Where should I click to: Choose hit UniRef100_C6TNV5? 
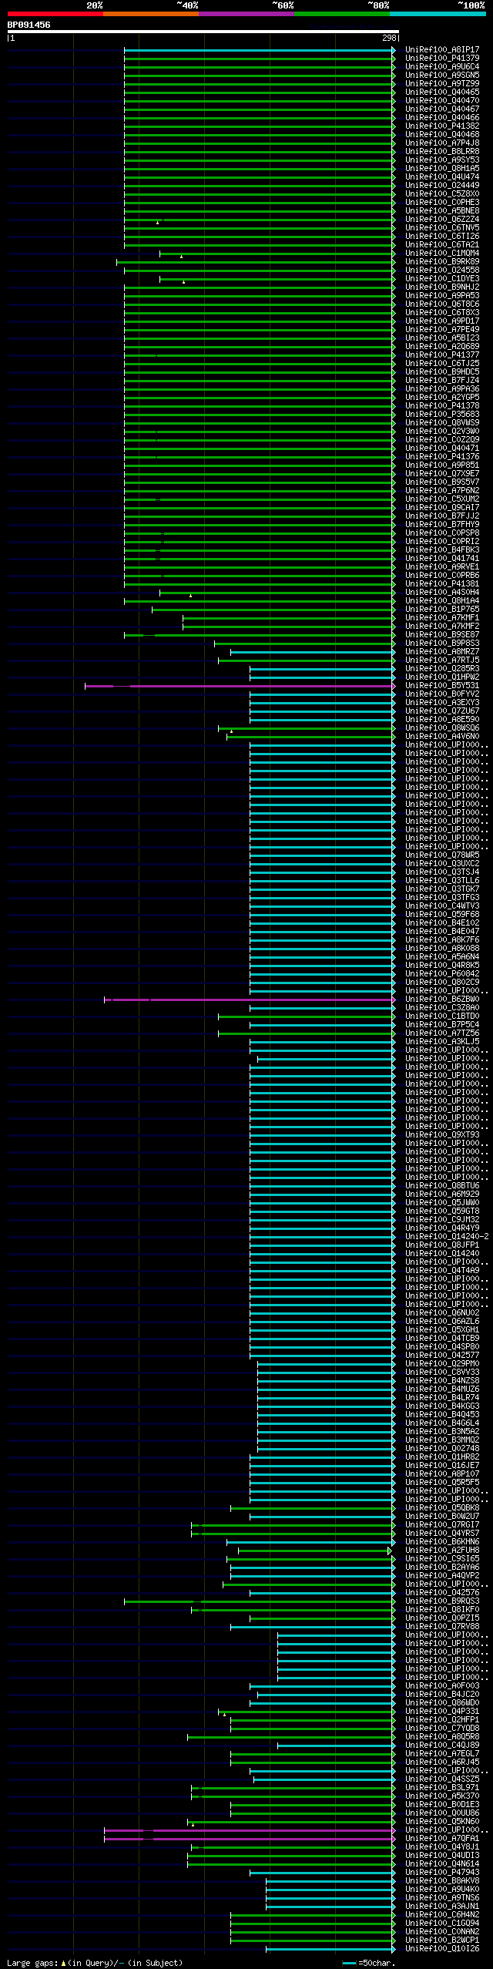tap(442, 228)
